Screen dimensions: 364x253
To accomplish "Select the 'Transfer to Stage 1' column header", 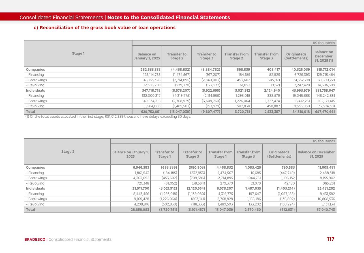I will (x=164, y=154).
